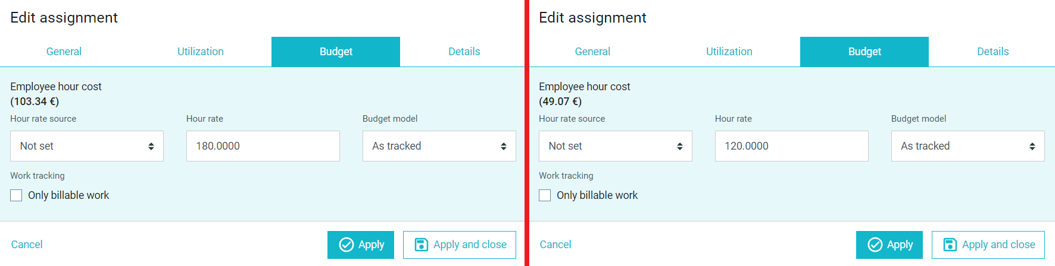
Task: Switch to General tab in right dialog
Action: pos(593,52)
